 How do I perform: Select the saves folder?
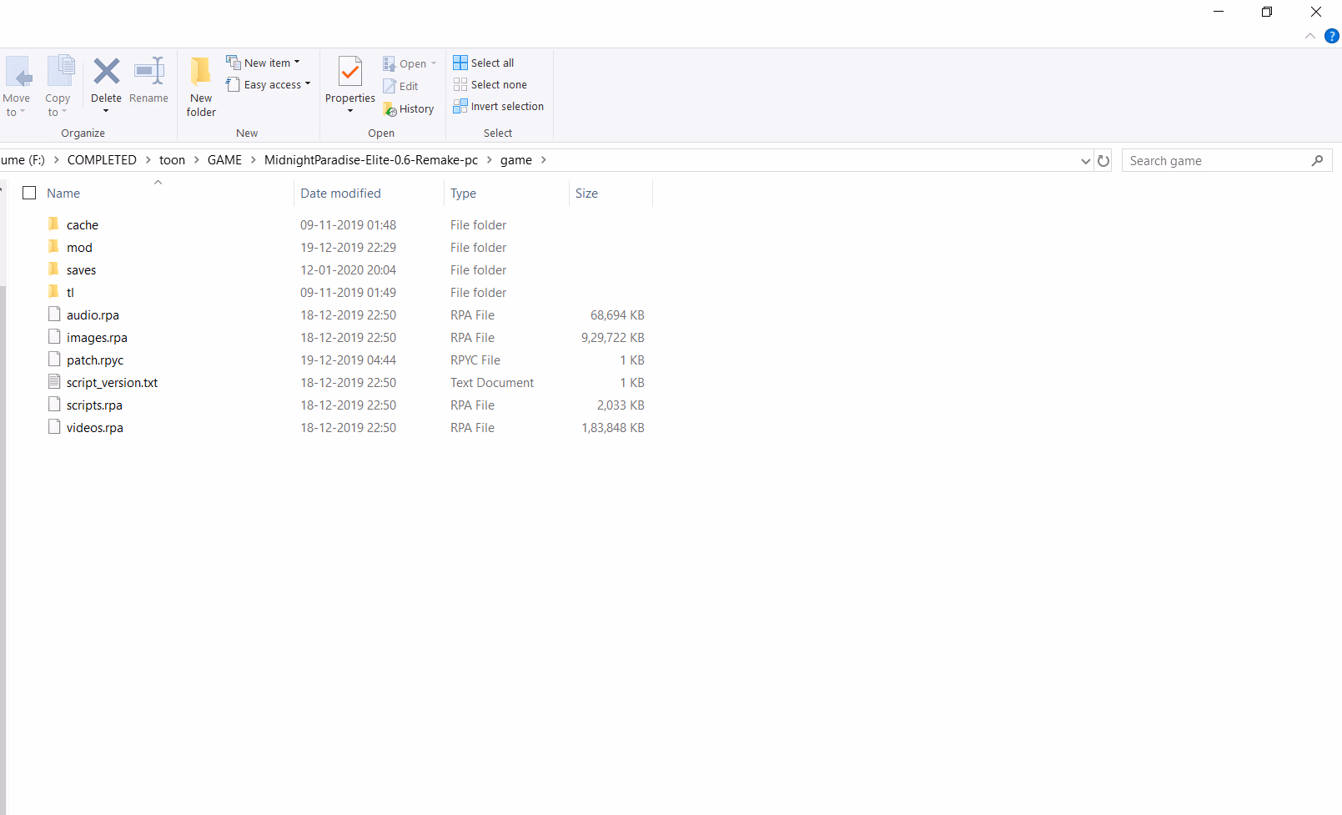81,270
